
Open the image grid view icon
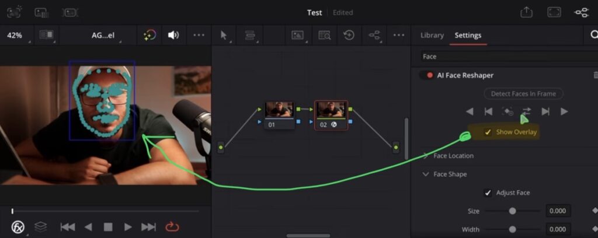41,13
